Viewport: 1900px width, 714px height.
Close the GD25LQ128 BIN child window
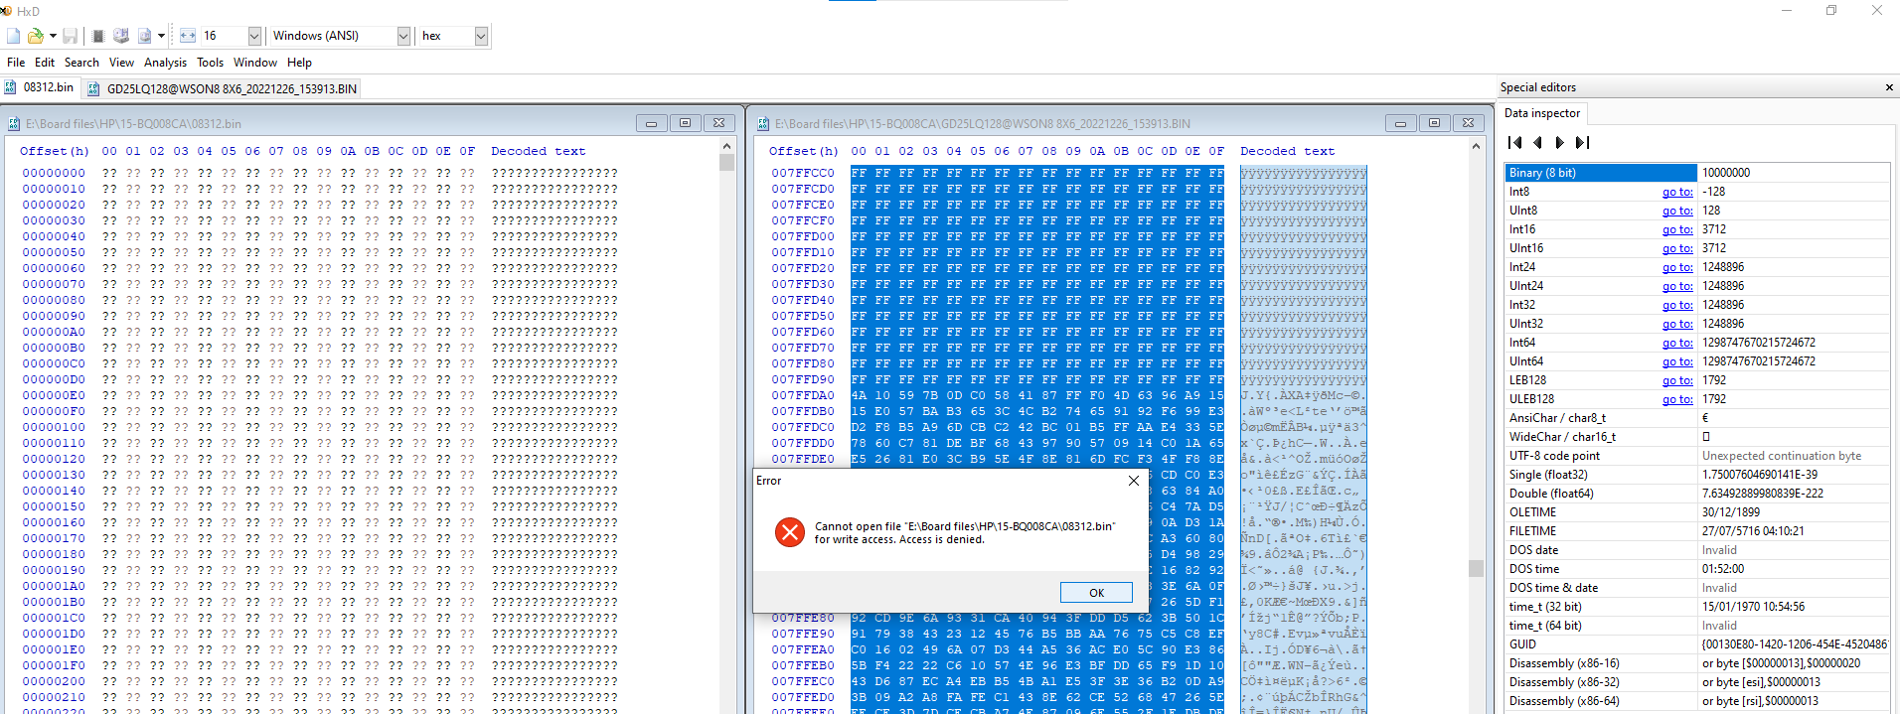pyautogui.click(x=1468, y=123)
